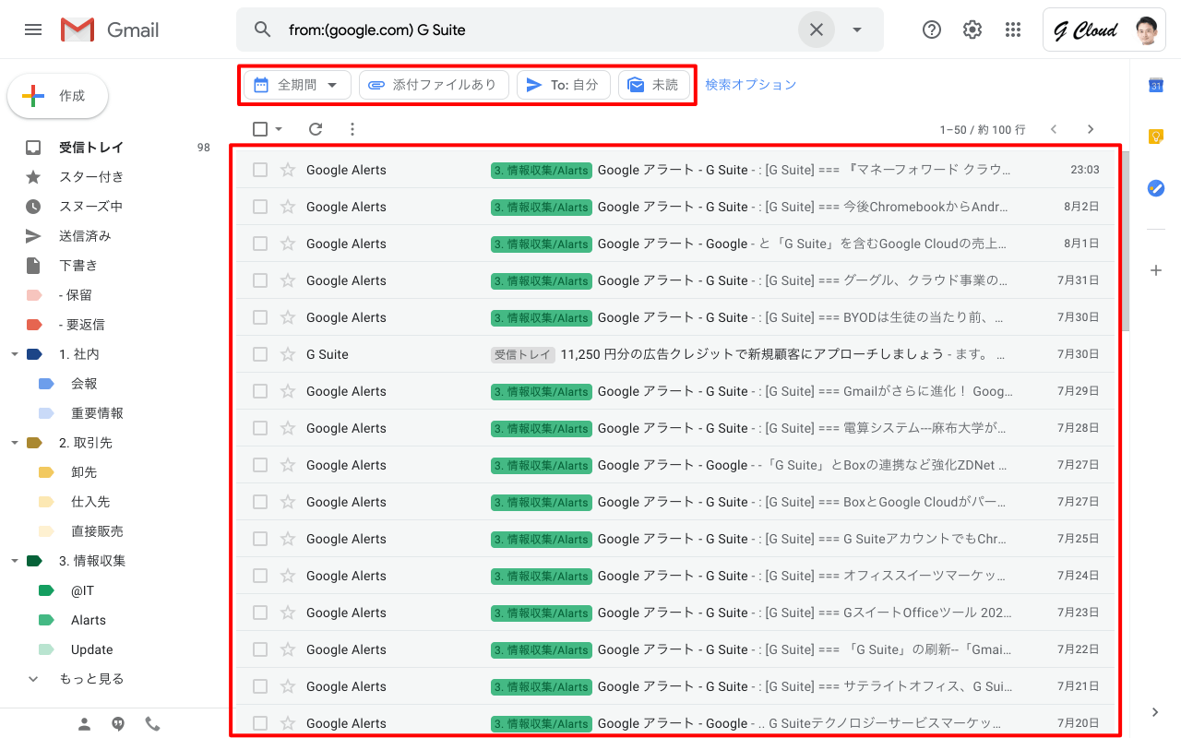Collapse the 3. 情報収集 label group

pos(14,561)
